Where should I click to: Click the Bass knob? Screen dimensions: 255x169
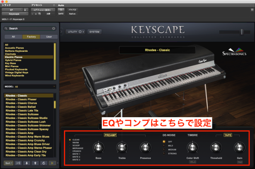click(98, 147)
